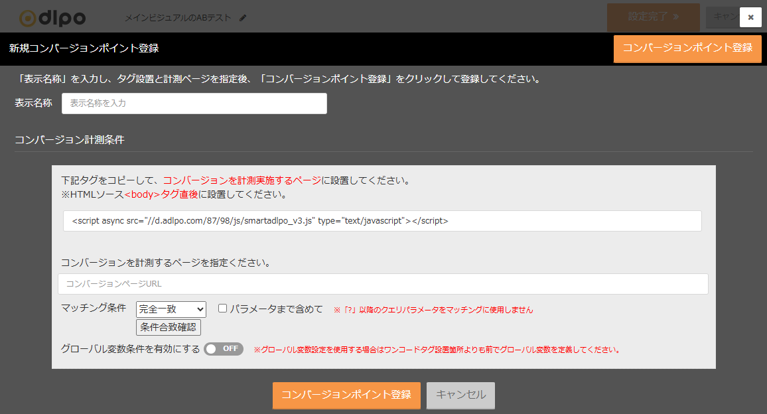This screenshot has height=414, width=767.
Task: Check the パラメータまで含めて checkbox
Action: tap(222, 309)
